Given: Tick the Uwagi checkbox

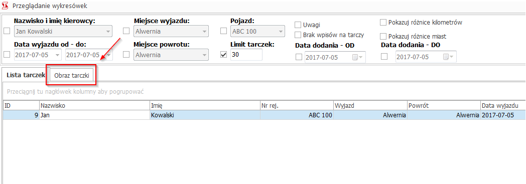Looking at the screenshot, I should [x=298, y=25].
